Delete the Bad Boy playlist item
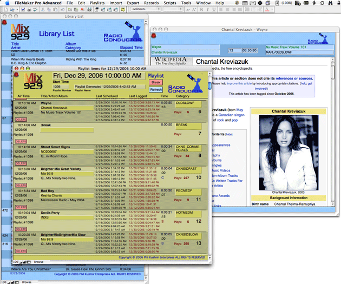The height and width of the screenshot is (284, 341). coord(21,207)
